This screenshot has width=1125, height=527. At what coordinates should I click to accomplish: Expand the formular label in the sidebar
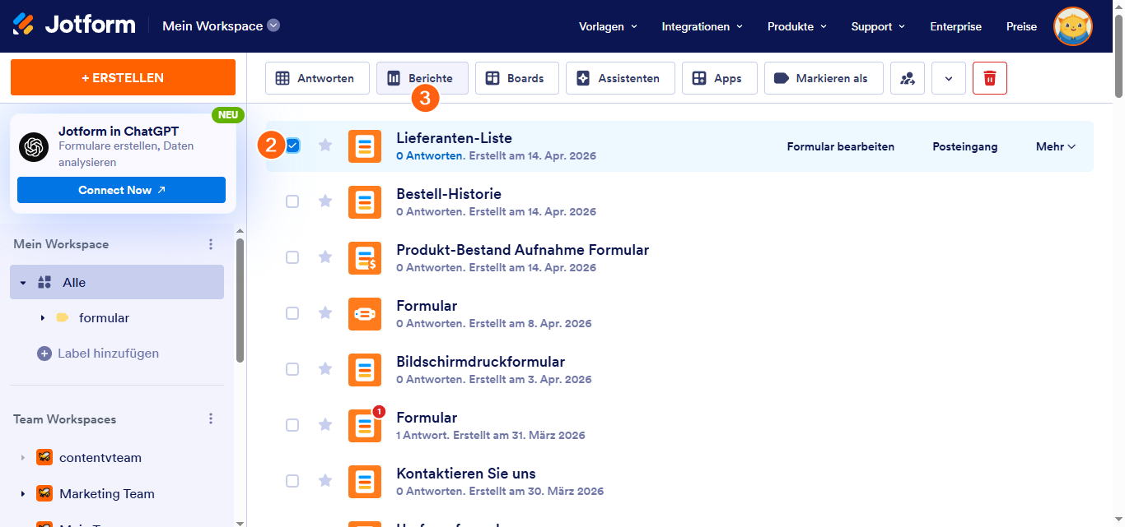pos(43,317)
